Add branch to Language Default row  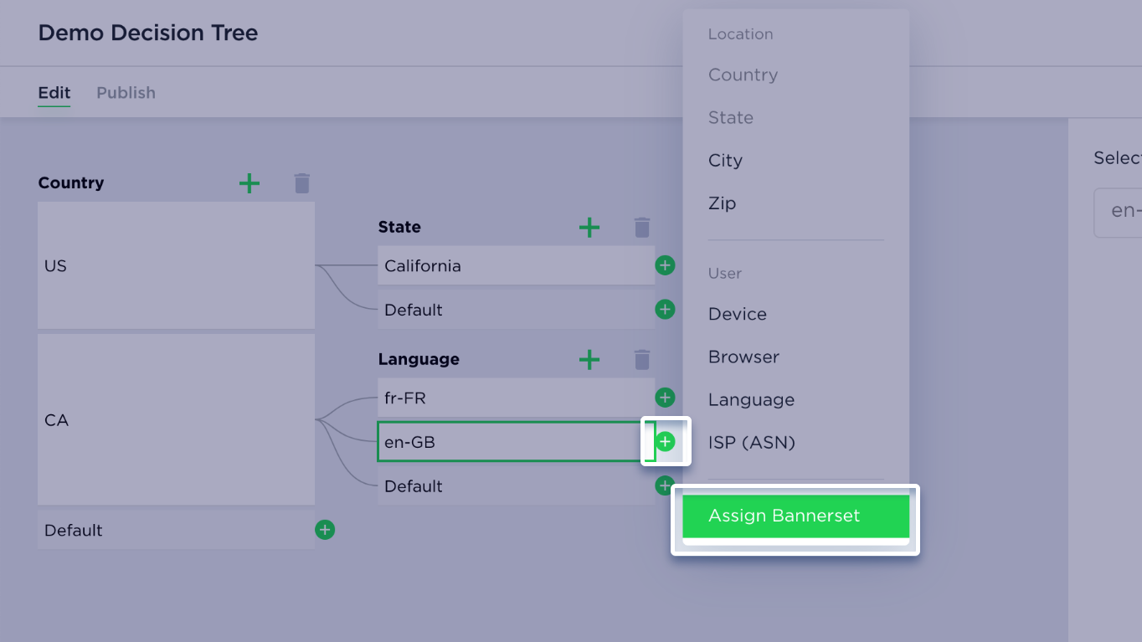coord(665,485)
